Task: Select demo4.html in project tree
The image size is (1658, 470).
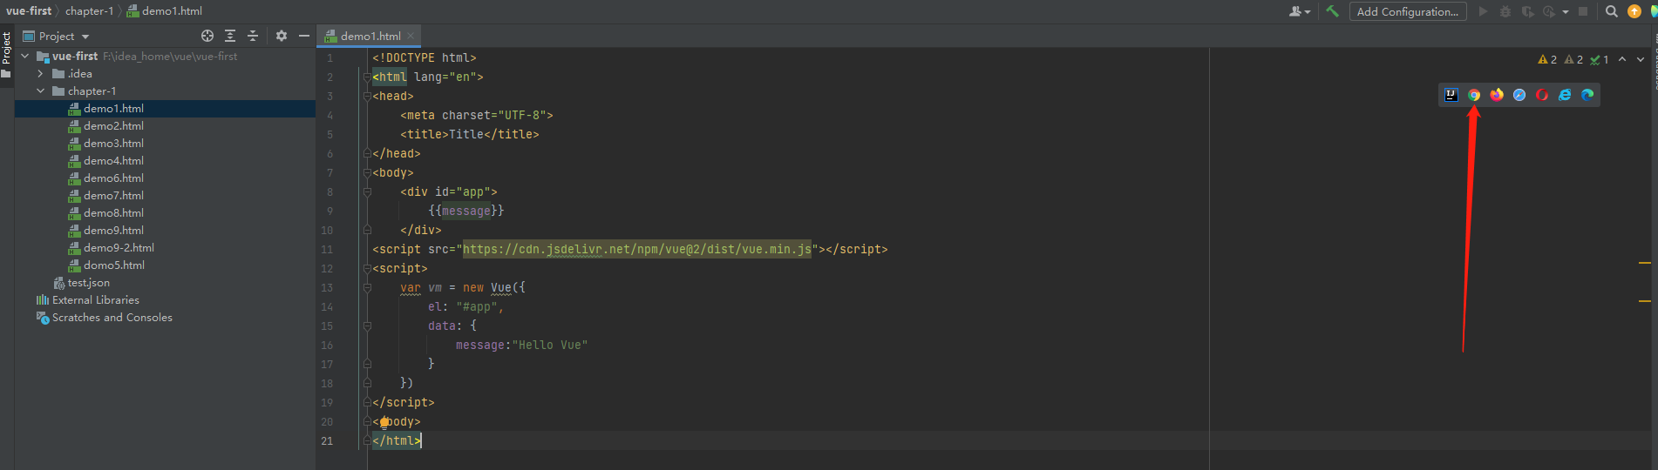Action: 113,160
